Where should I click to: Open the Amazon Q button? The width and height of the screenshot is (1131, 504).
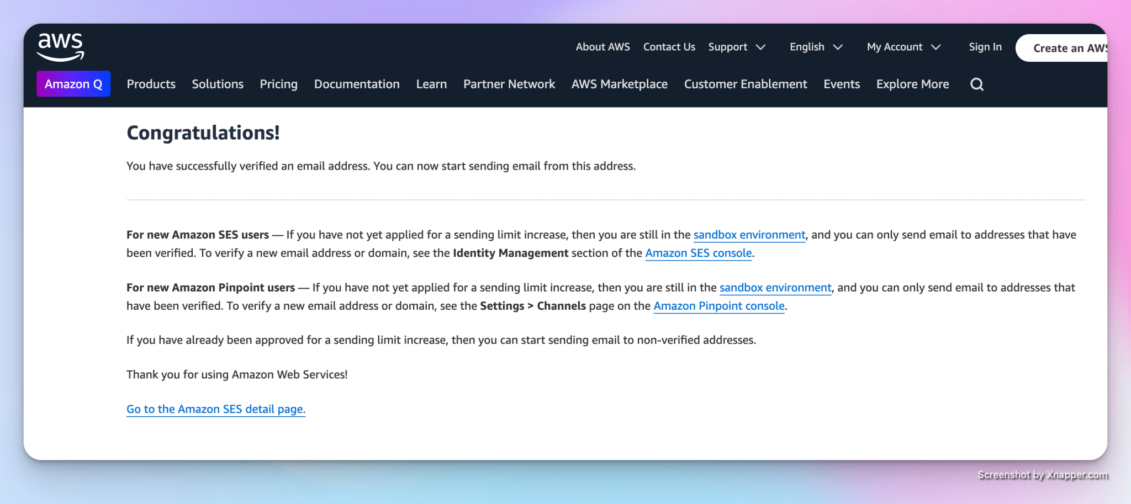[73, 84]
